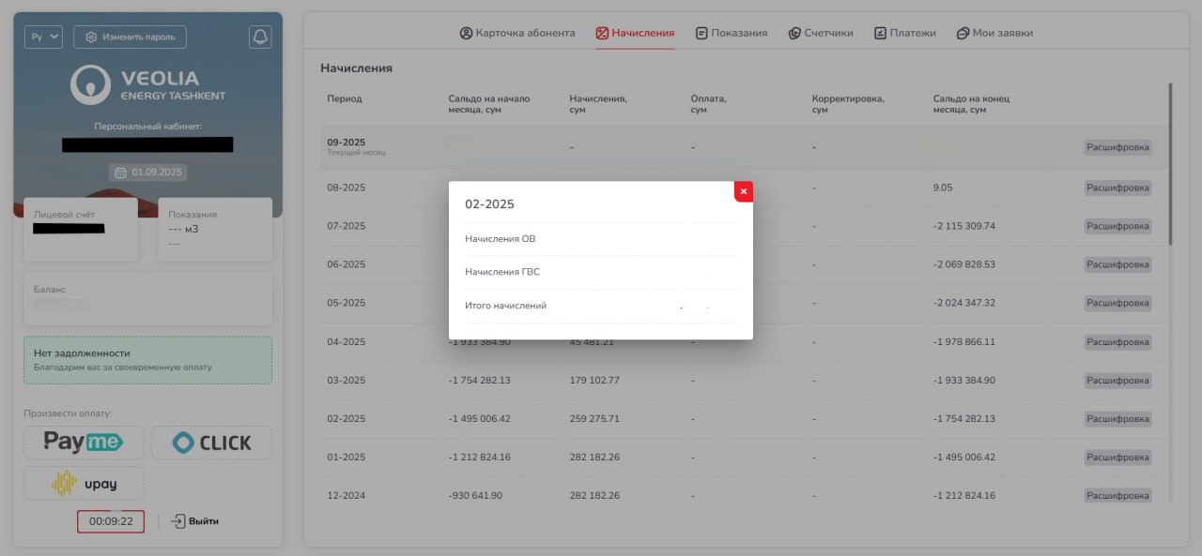Click the Изменить пароль button
This screenshot has width=1202, height=556.
pyautogui.click(x=130, y=37)
